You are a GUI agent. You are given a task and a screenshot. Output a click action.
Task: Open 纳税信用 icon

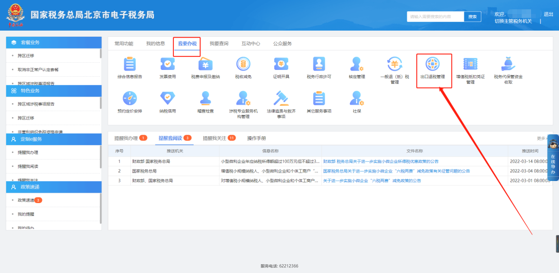pyautogui.click(x=168, y=98)
